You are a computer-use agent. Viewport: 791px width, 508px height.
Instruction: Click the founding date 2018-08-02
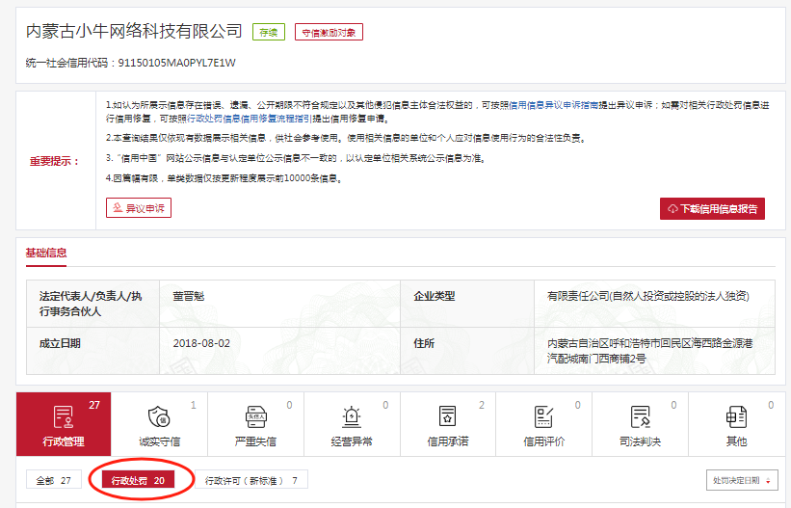(x=201, y=343)
